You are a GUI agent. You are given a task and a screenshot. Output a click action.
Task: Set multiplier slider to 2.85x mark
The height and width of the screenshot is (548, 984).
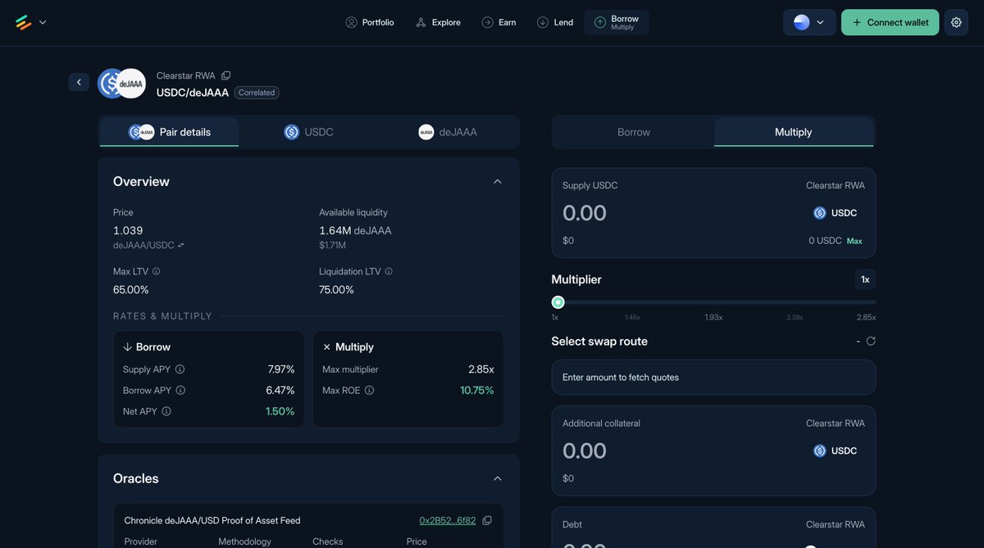click(x=867, y=317)
